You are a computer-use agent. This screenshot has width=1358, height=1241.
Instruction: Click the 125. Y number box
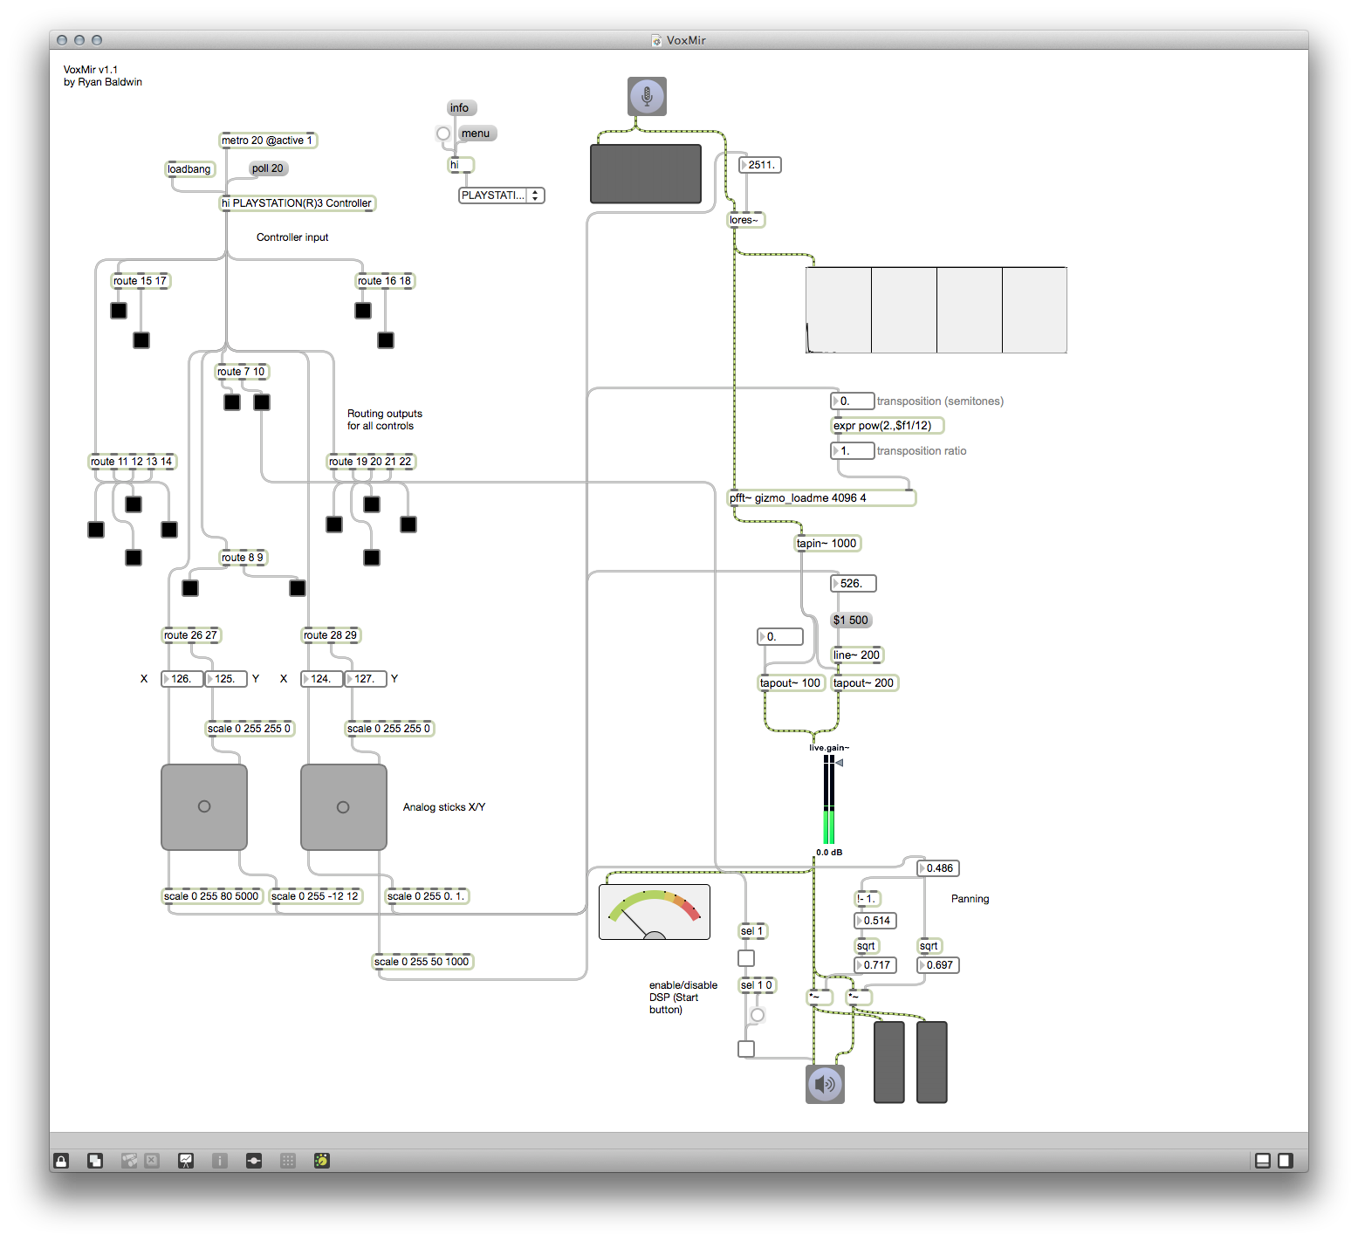[x=226, y=679]
